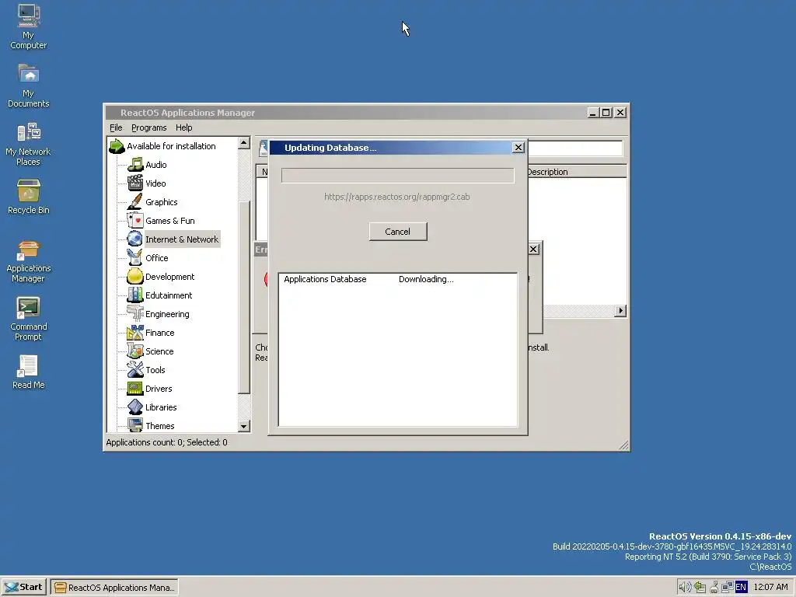Select the Internet & Network globe icon
796x597 pixels.
(x=135, y=239)
